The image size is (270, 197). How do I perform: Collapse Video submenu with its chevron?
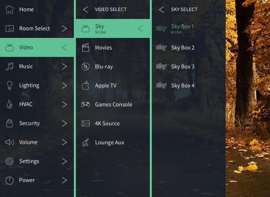point(64,47)
